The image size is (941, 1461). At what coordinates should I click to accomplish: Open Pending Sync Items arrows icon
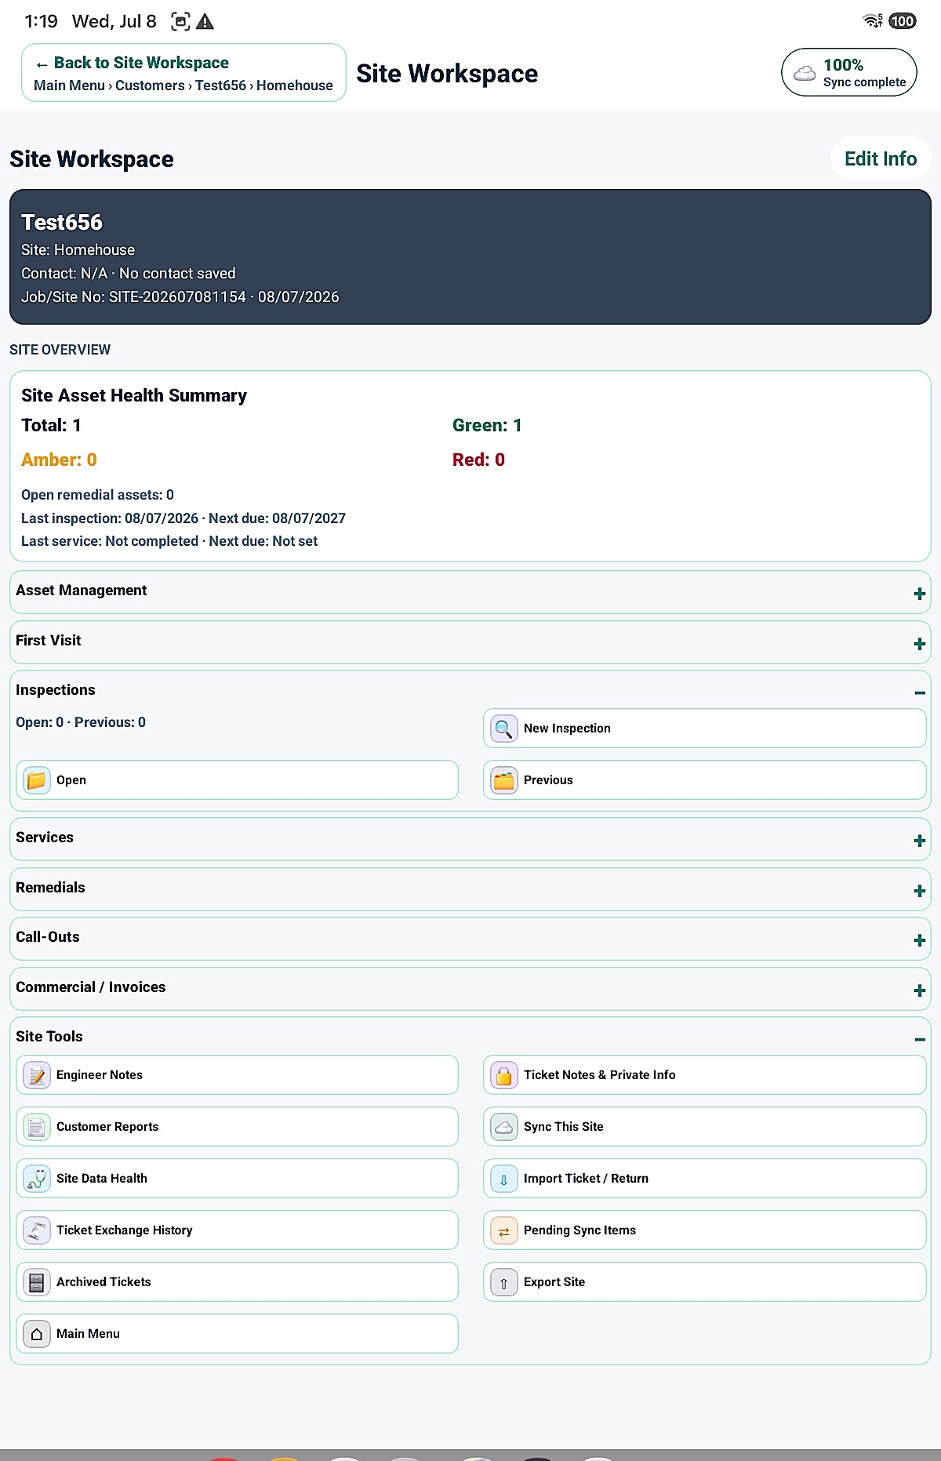tap(503, 1230)
